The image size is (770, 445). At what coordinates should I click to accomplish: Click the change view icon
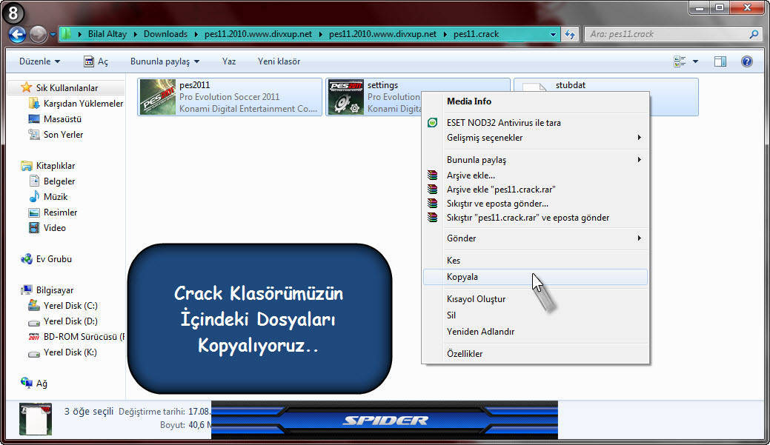[680, 61]
